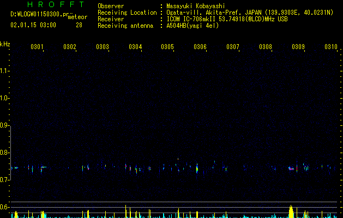
Task: Click the bright echo streak just before 0306
Action: [197, 168]
